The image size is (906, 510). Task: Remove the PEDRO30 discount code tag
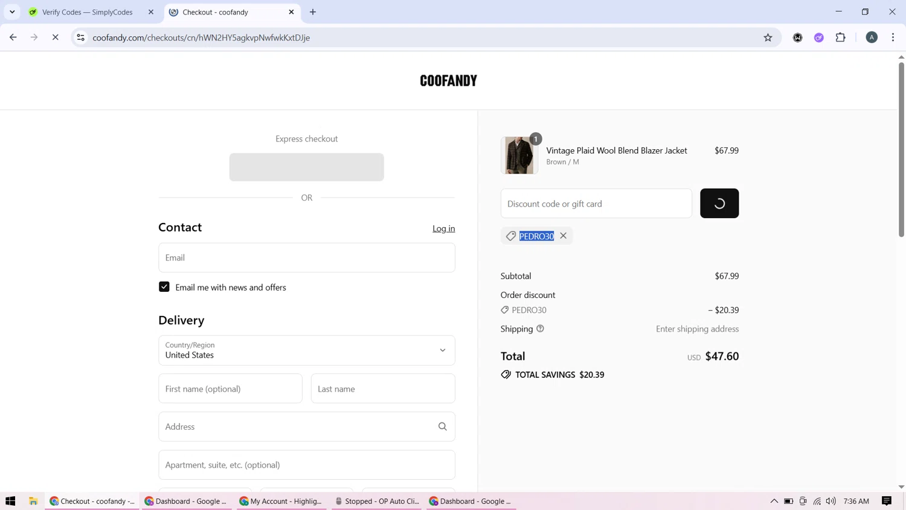pyautogui.click(x=563, y=236)
